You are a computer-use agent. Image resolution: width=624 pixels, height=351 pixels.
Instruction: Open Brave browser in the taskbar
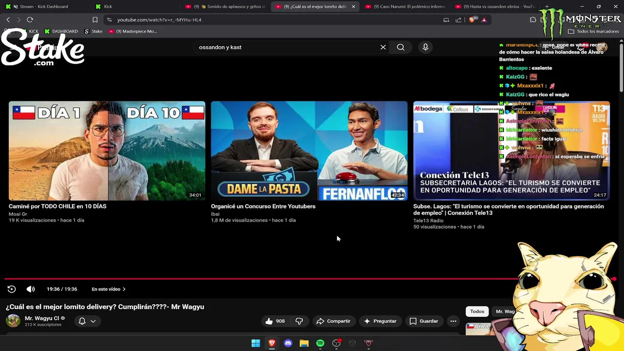[272, 343]
